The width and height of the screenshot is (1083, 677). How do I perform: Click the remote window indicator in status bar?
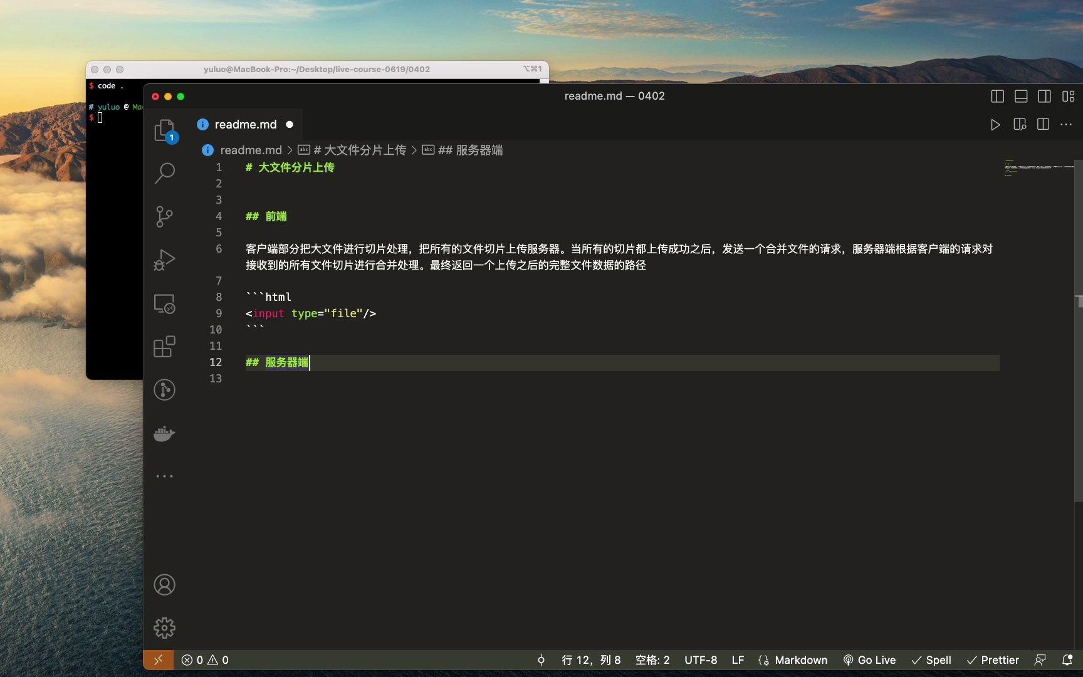[x=159, y=660]
